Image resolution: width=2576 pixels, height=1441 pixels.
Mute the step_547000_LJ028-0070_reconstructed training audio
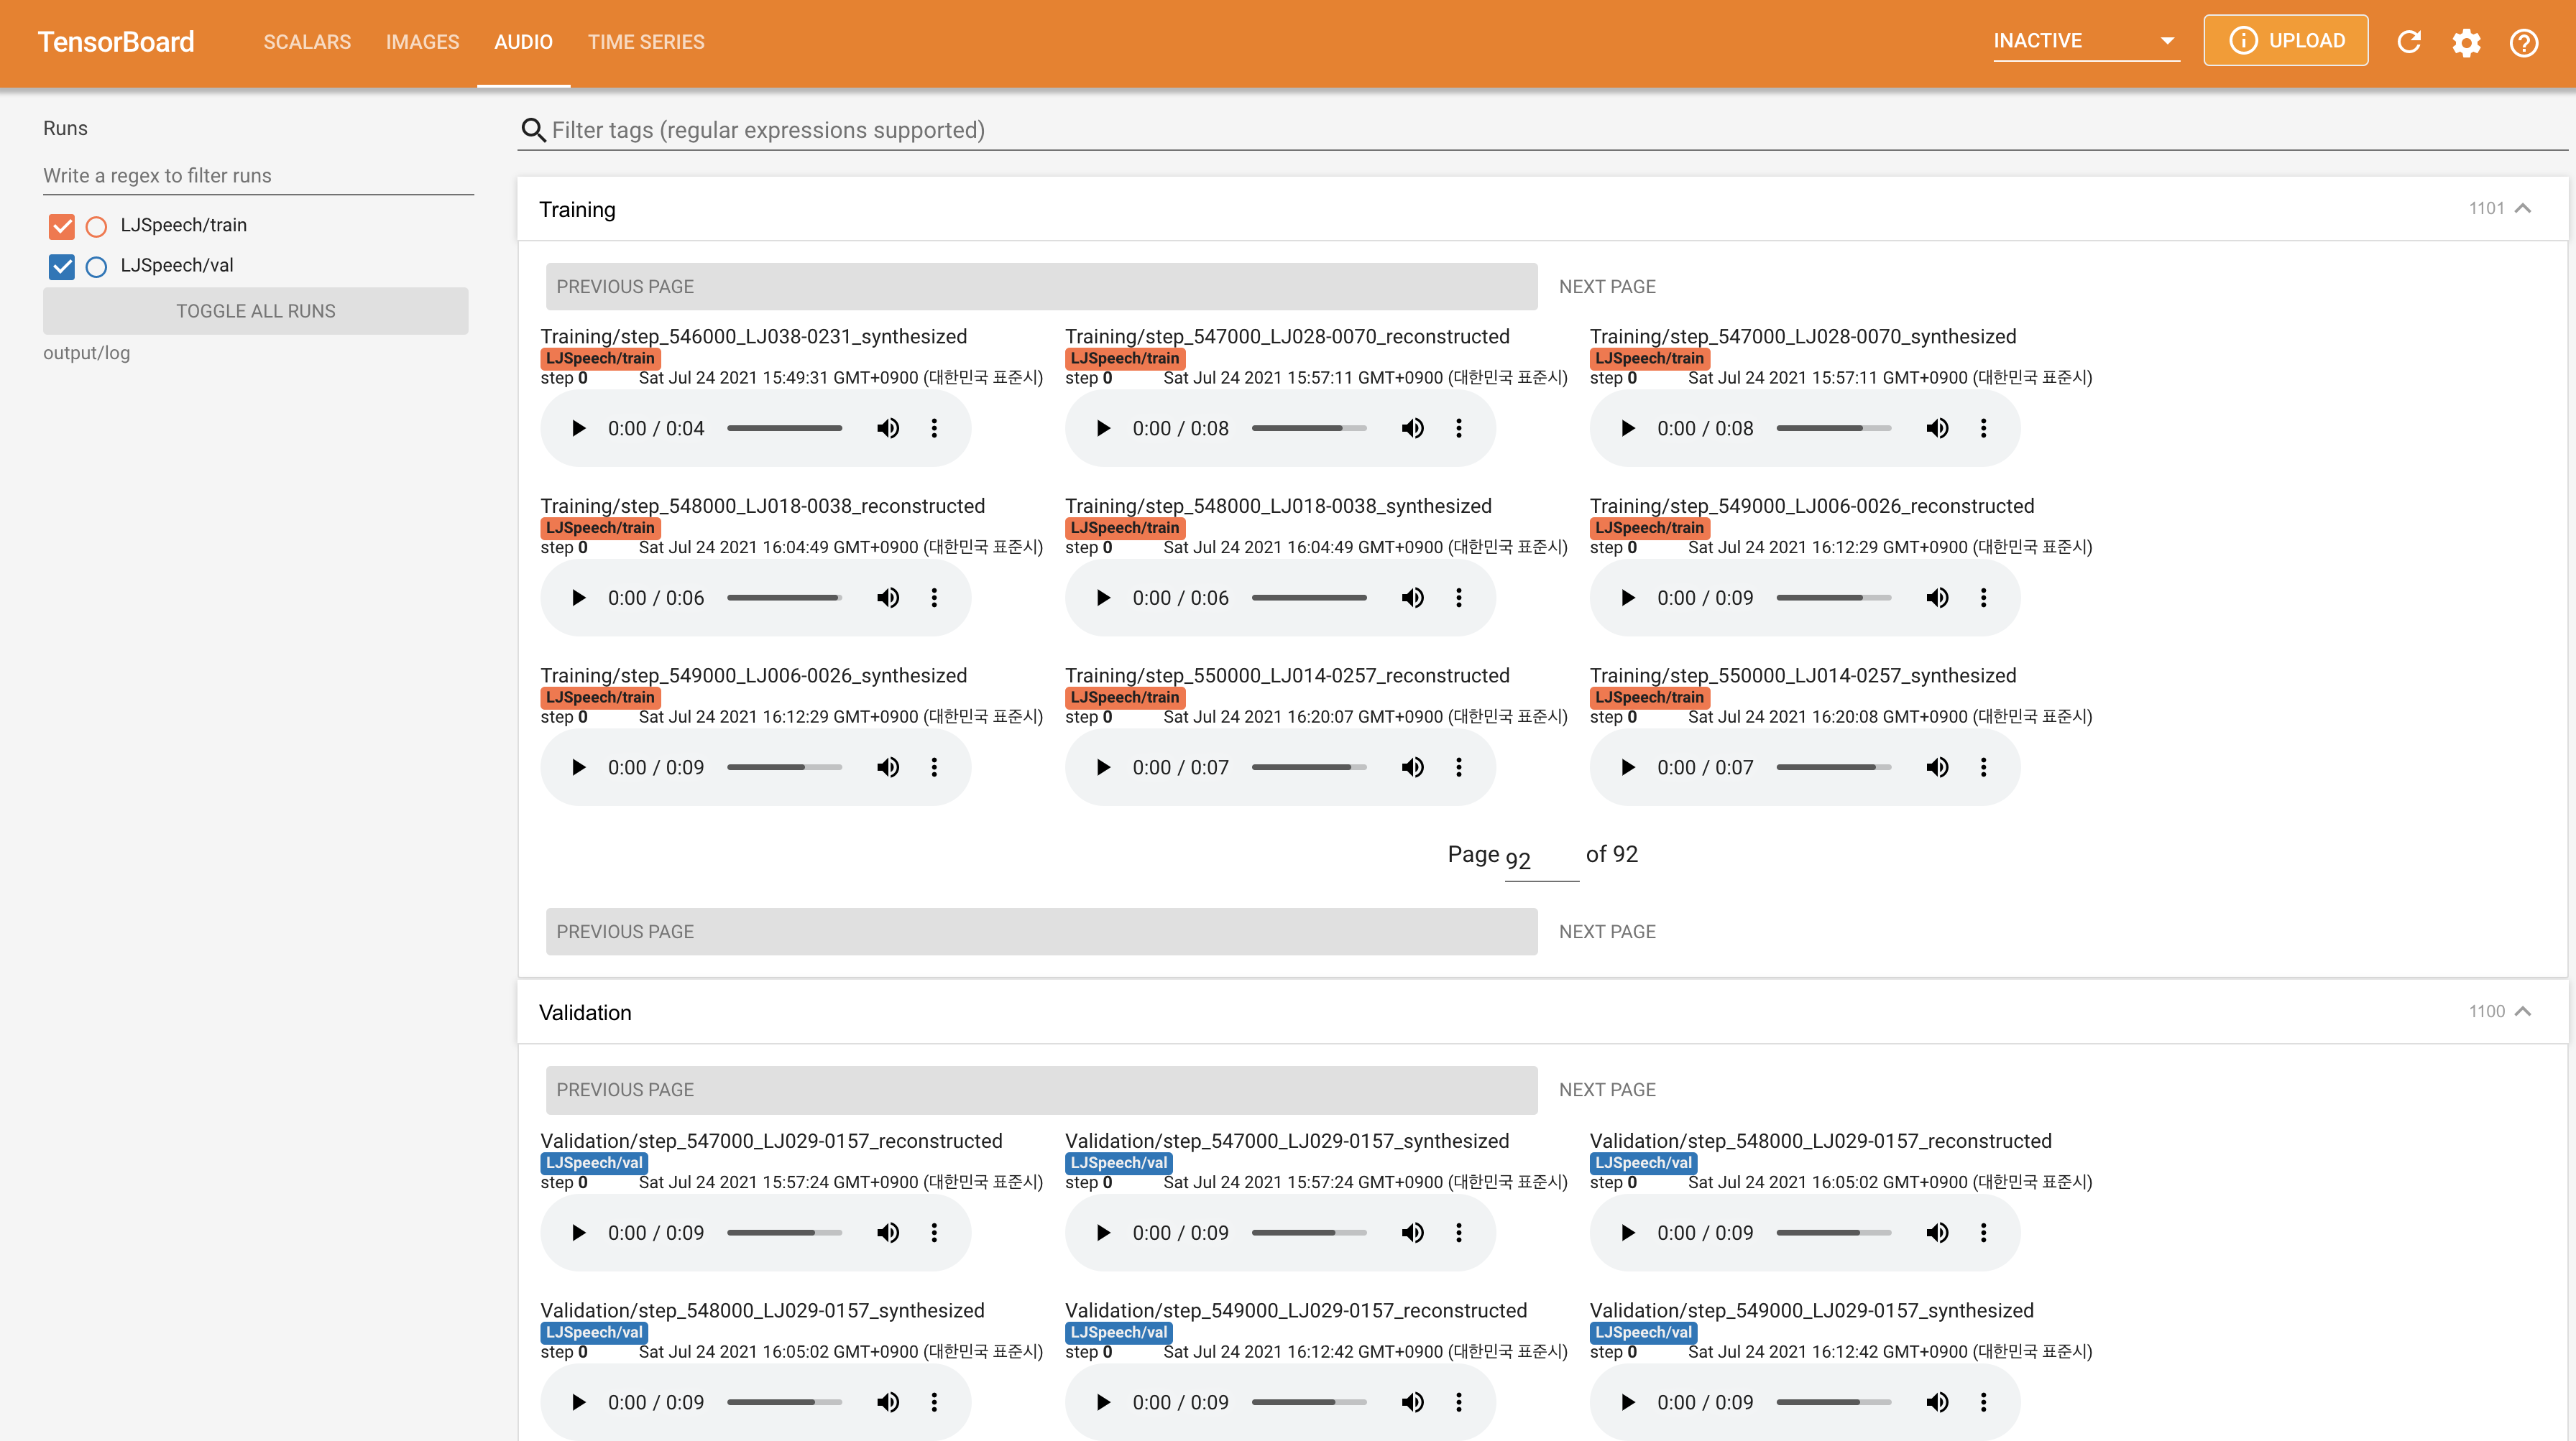[1412, 429]
